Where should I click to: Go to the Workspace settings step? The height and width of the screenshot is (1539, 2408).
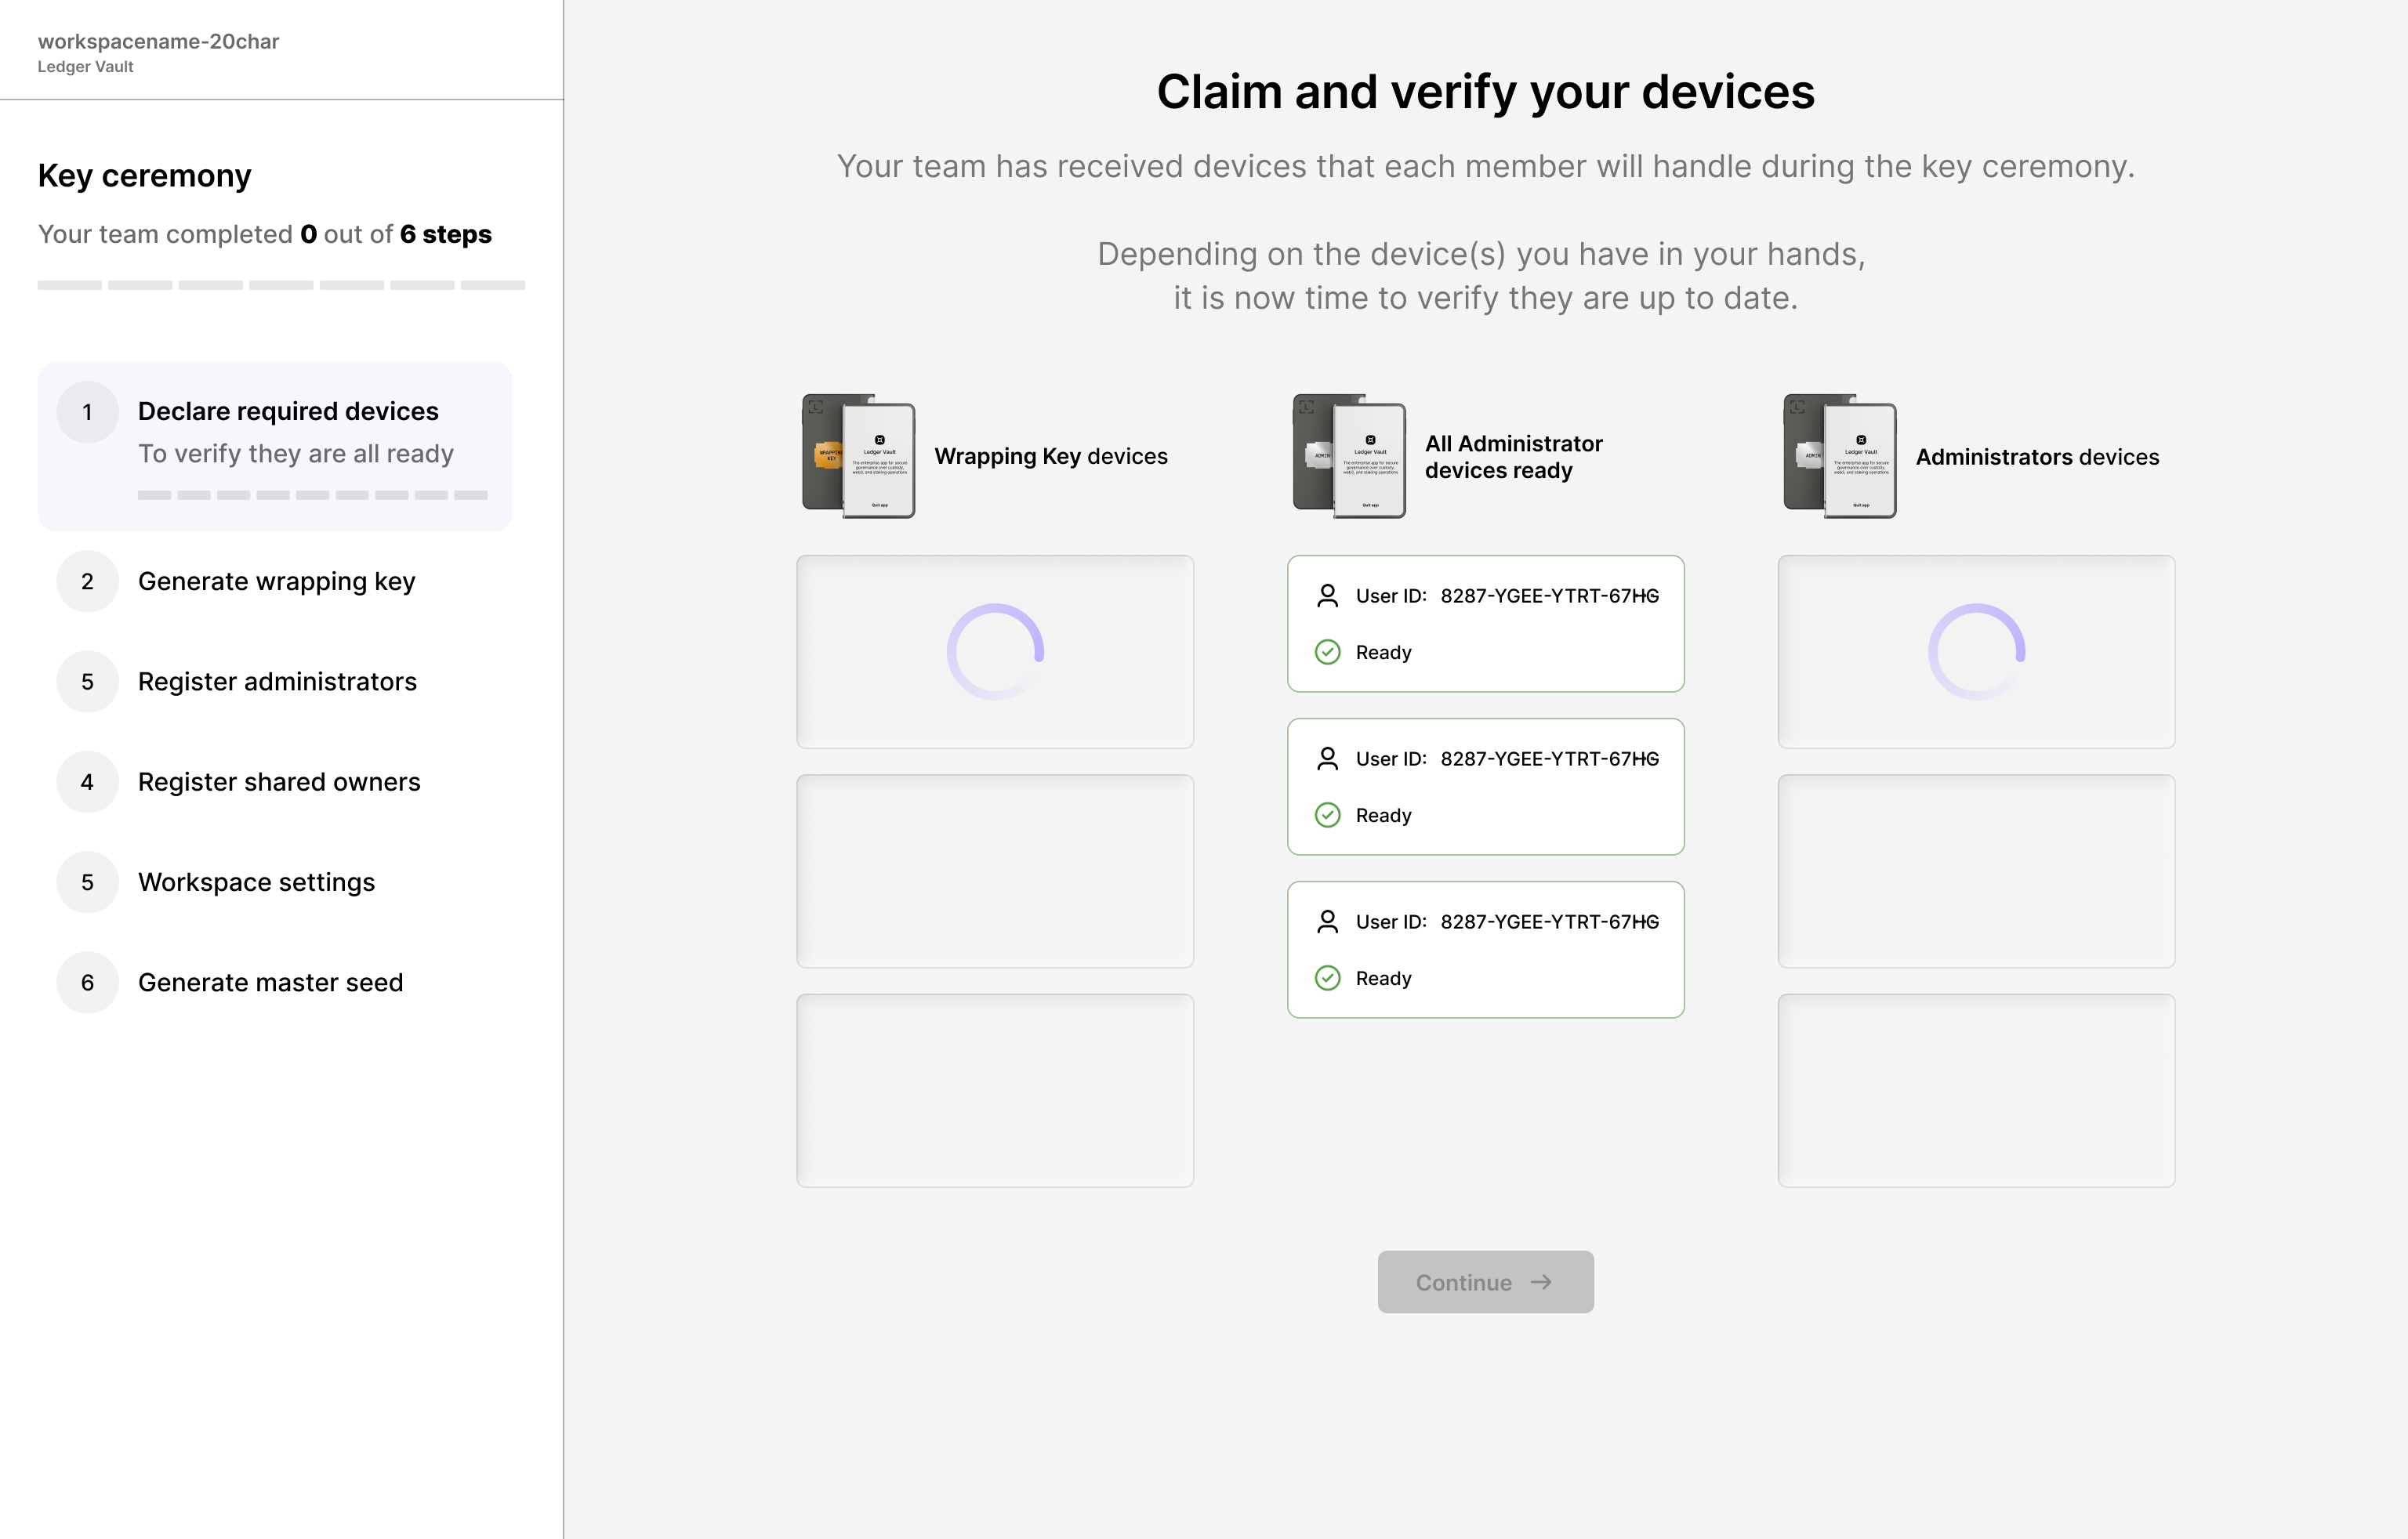256,881
